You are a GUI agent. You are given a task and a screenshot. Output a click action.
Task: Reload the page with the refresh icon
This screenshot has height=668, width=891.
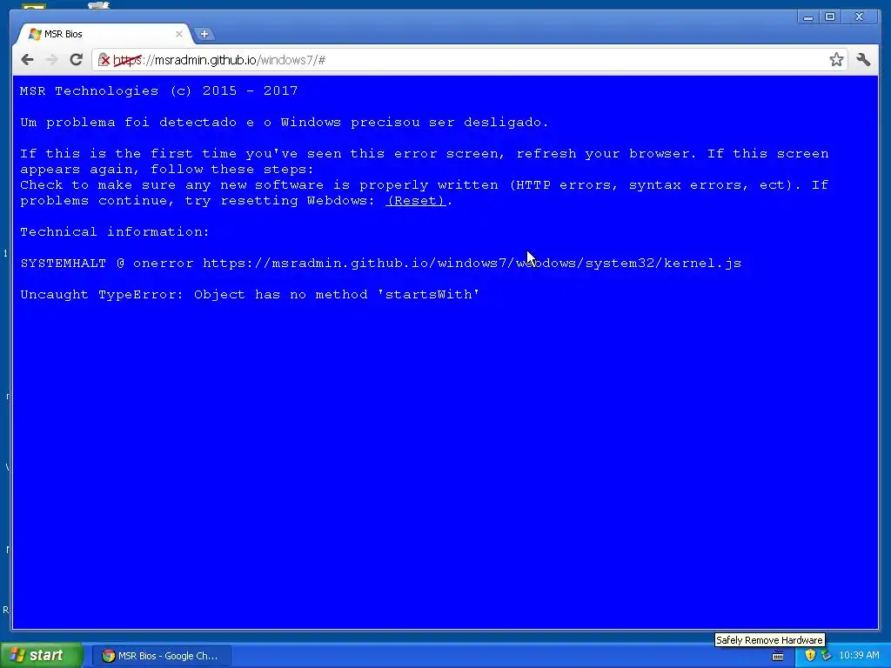77,60
